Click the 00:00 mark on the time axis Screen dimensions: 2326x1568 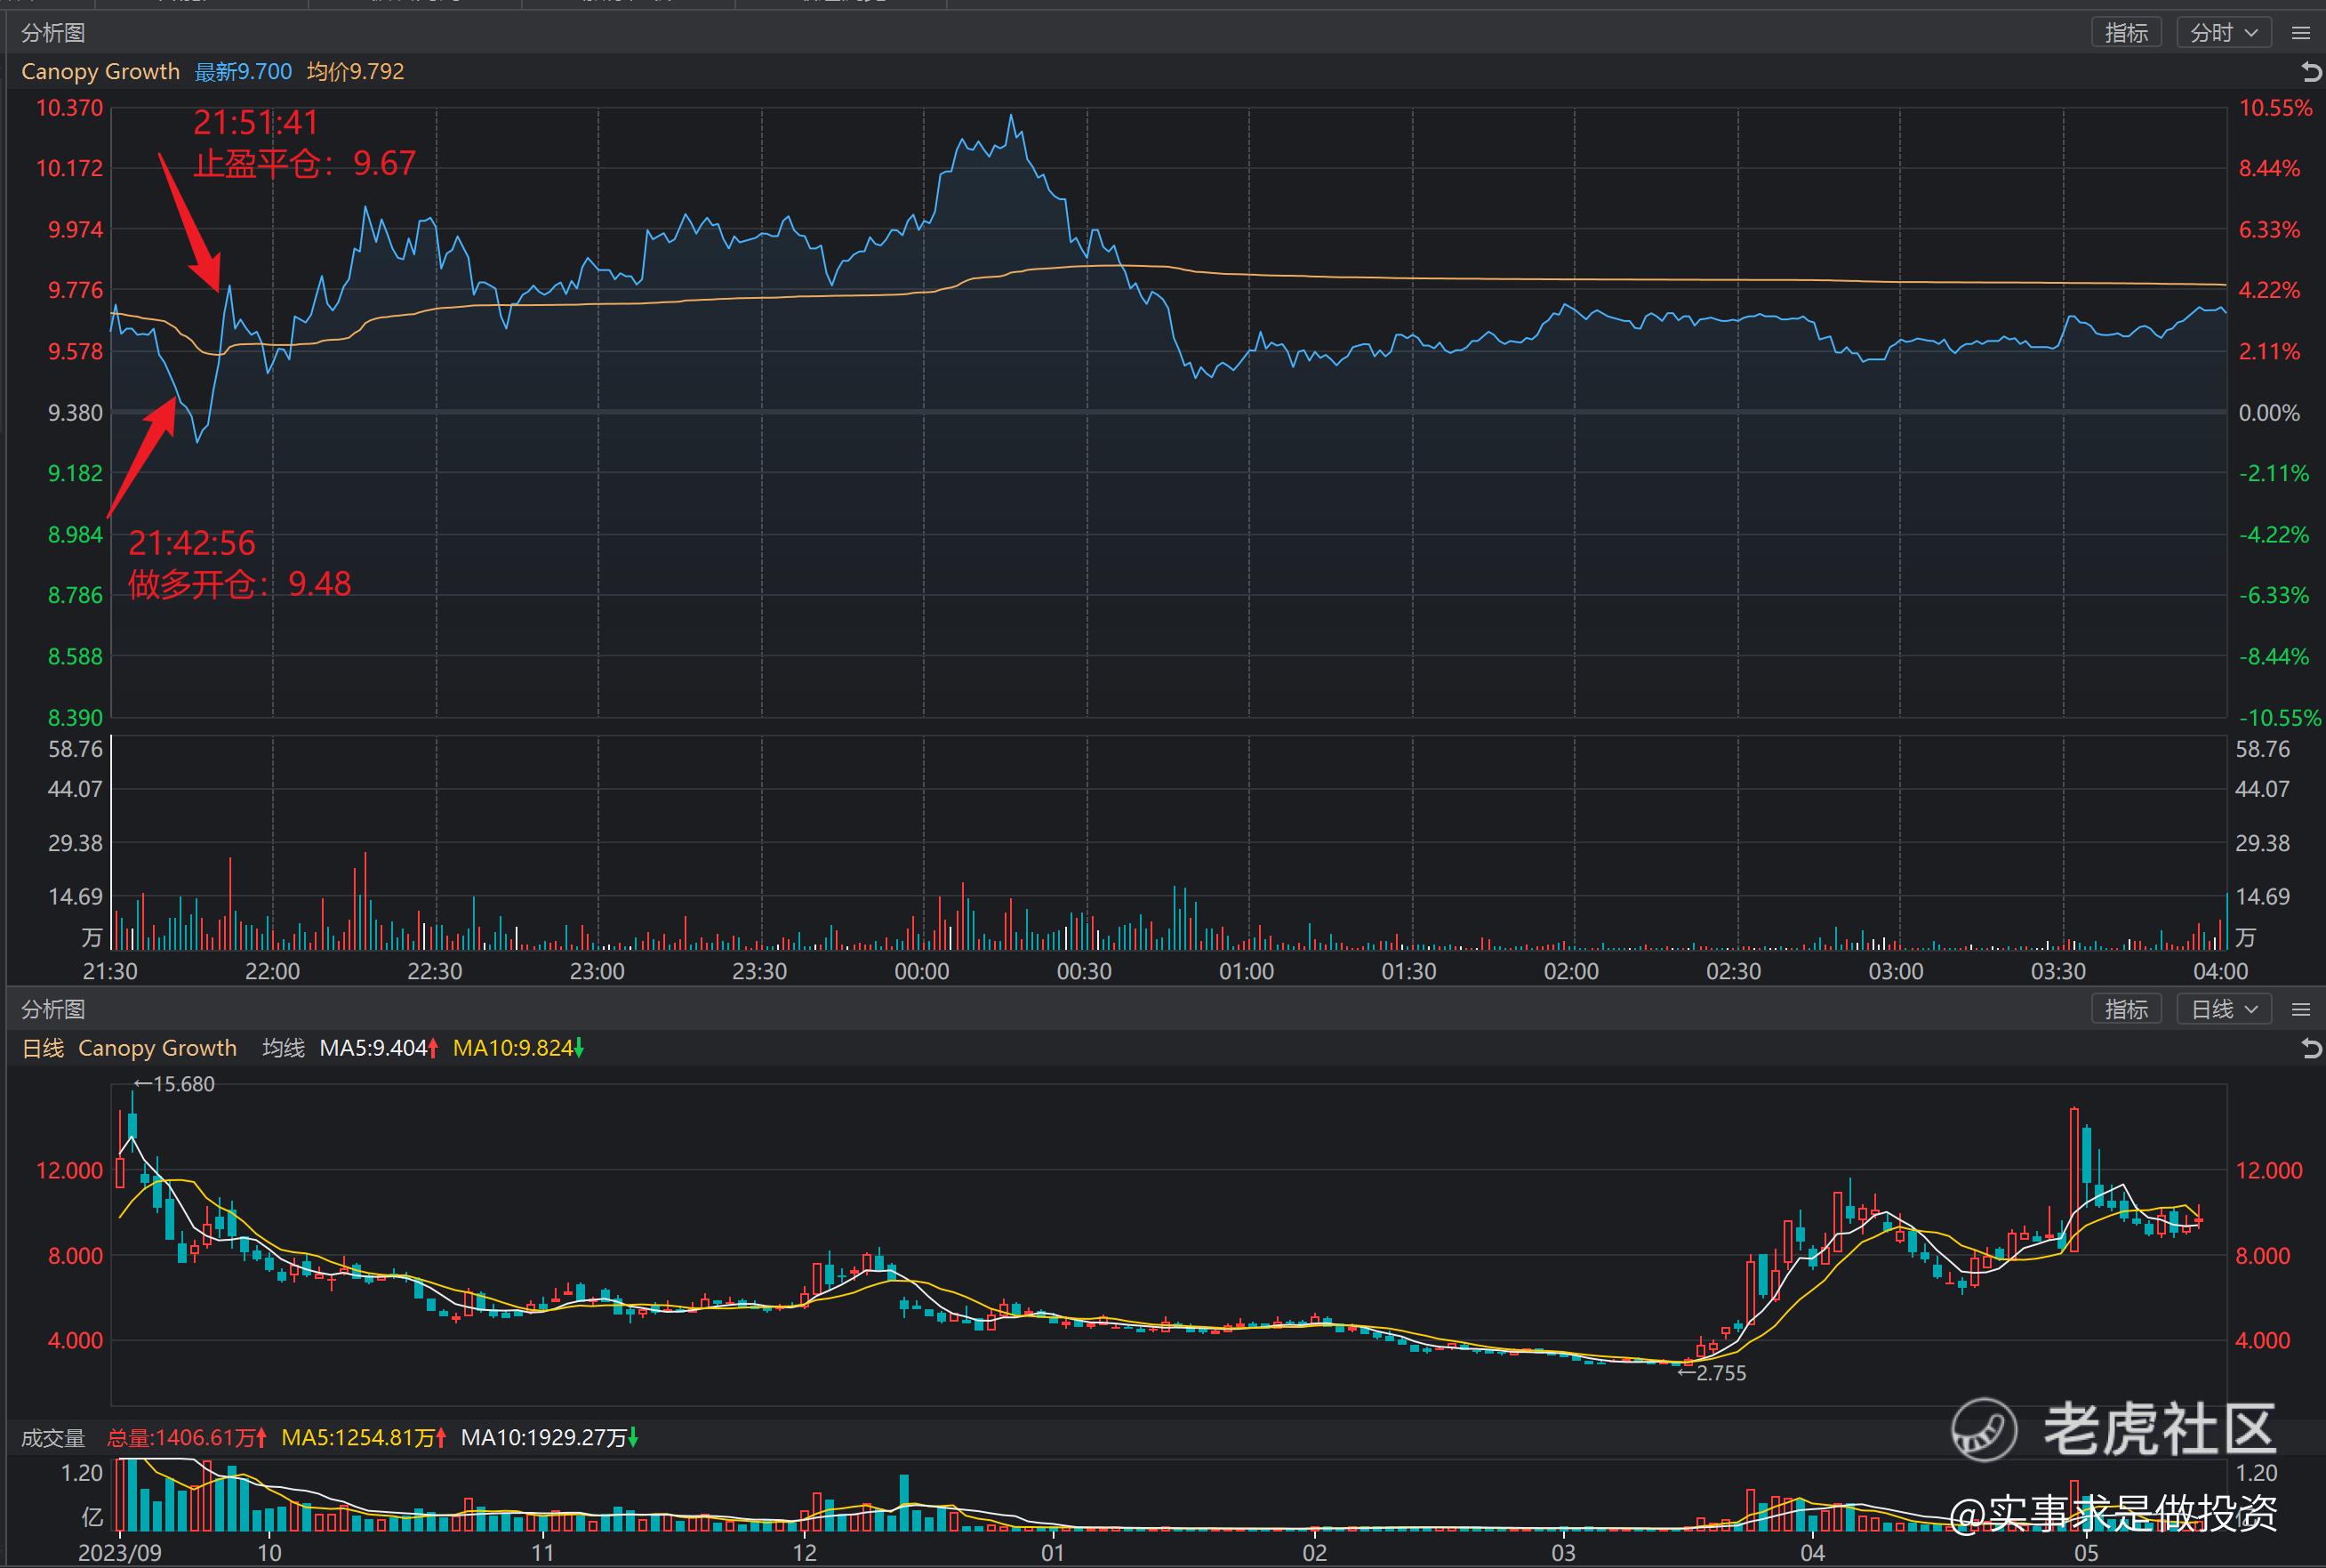[x=922, y=971]
